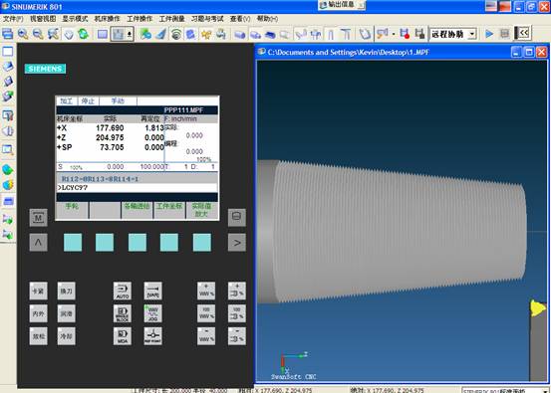Toggle the SINGLE BLOCK key

[x=123, y=313]
